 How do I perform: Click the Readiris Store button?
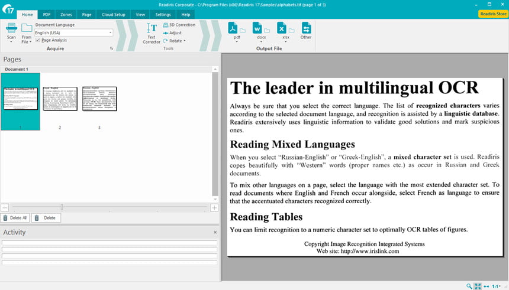coord(493,14)
